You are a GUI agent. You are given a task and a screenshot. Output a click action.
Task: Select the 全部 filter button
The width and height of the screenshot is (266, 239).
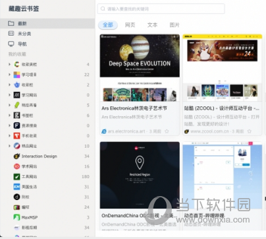coord(108,25)
